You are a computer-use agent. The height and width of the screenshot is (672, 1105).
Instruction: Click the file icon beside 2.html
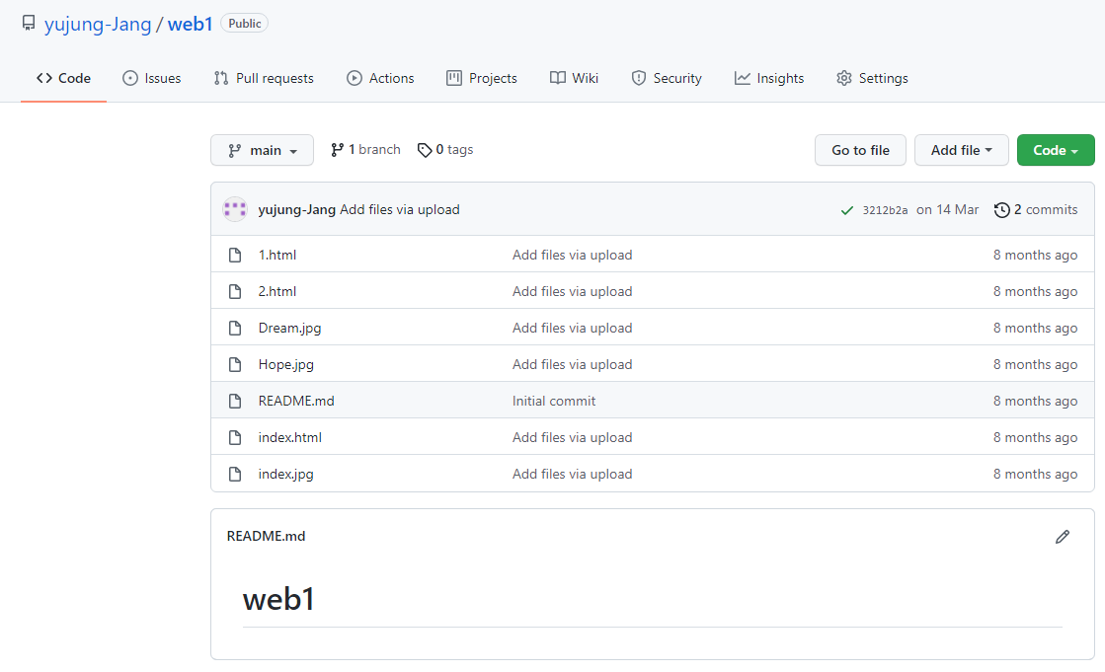tap(235, 292)
